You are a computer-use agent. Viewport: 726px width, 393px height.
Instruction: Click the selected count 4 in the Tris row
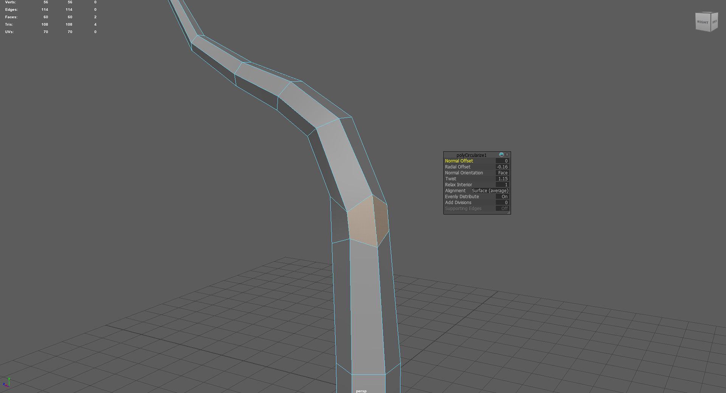[x=95, y=25]
